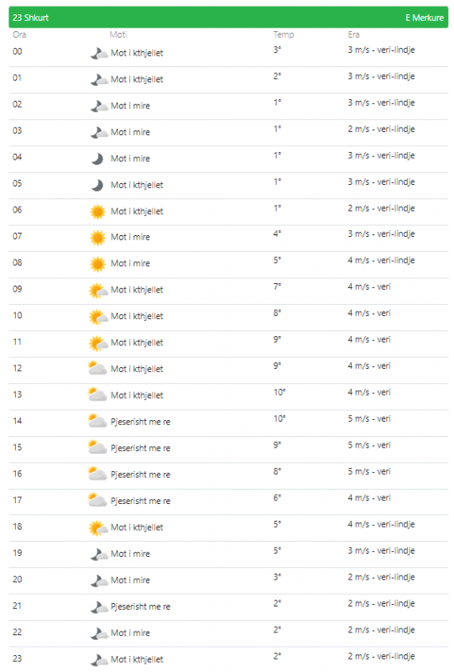Click the Ora column header

pyautogui.click(x=19, y=34)
